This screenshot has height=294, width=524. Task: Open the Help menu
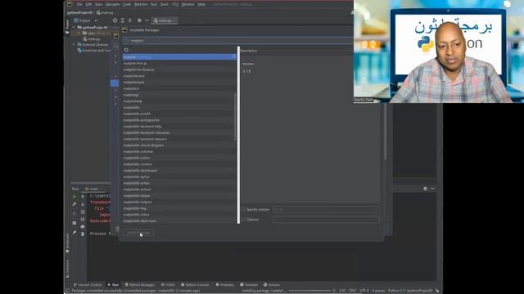click(201, 4)
